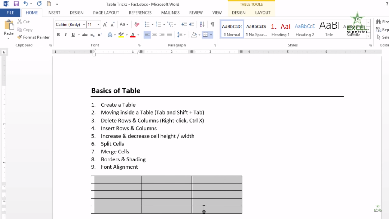Screen dimensions: 389x219
Task: Click the Align Right icon
Action: (162, 35)
